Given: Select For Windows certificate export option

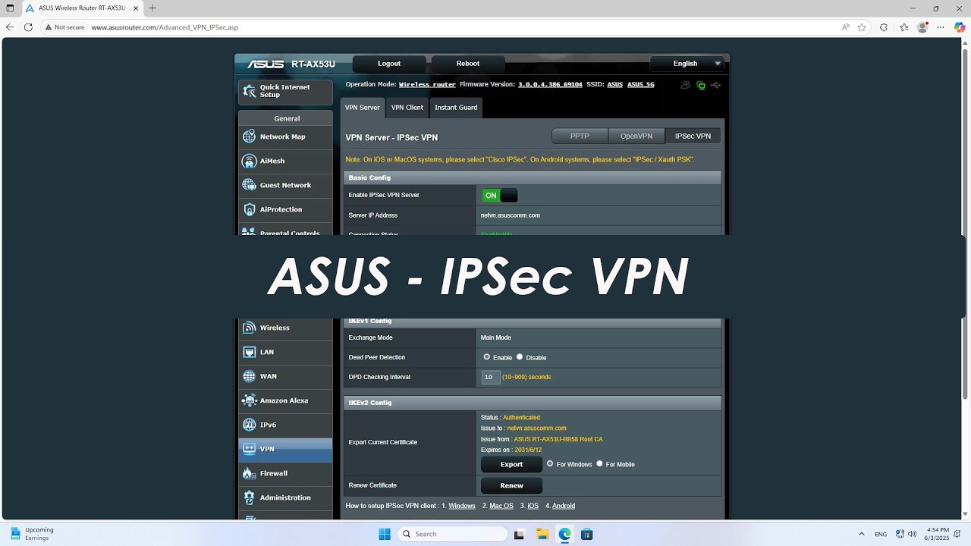Looking at the screenshot, I should pyautogui.click(x=550, y=463).
